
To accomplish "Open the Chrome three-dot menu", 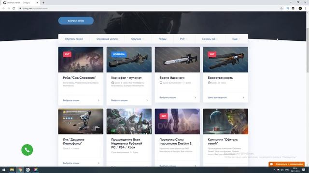I will pos(306,9).
